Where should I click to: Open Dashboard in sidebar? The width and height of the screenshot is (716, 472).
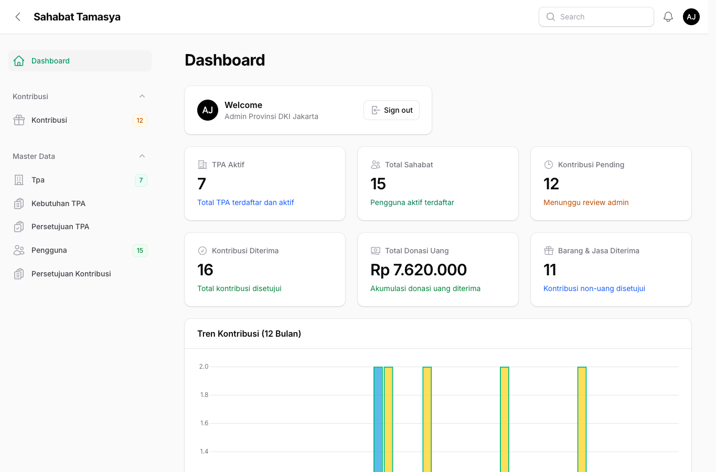[80, 61]
